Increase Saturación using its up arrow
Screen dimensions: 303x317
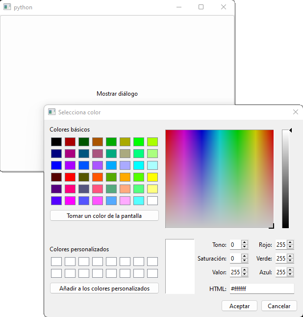[245, 256]
